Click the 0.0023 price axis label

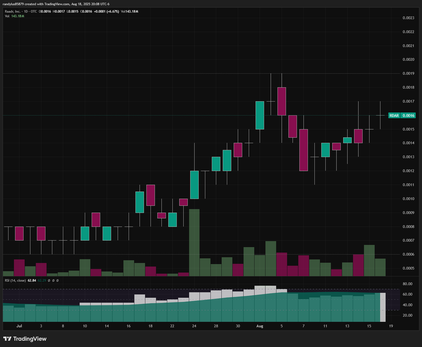[408, 18]
